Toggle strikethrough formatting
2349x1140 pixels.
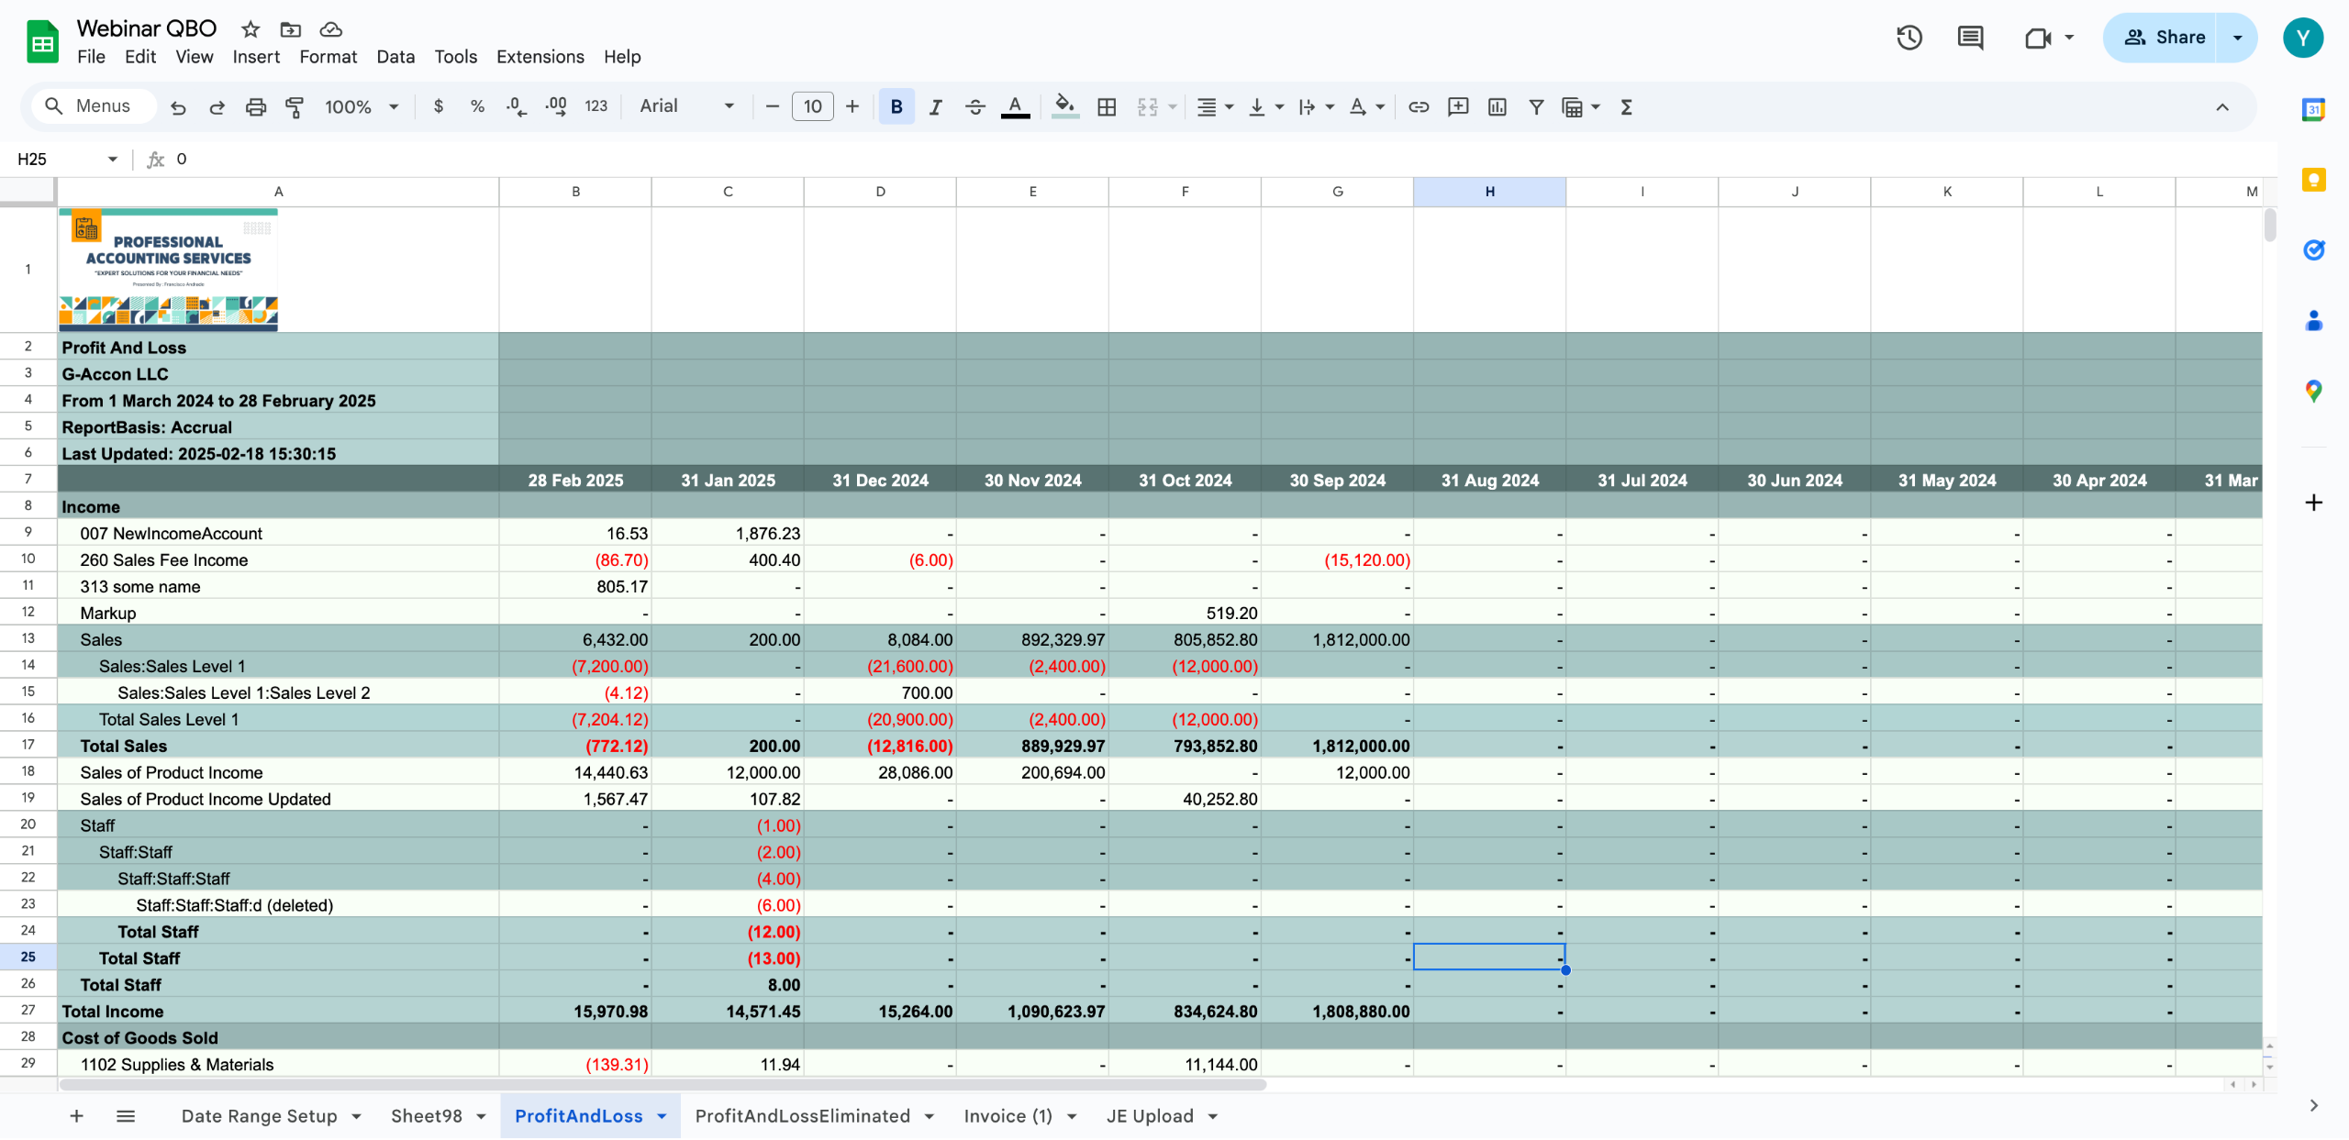pyautogui.click(x=974, y=107)
